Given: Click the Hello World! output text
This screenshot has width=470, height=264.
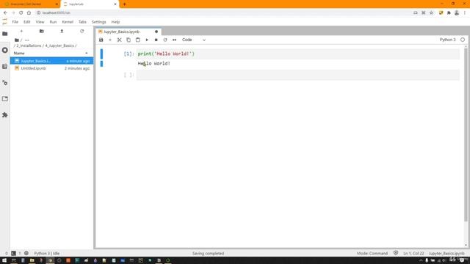Looking at the screenshot, I should [x=154, y=64].
